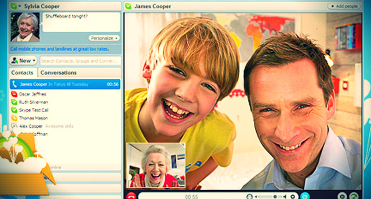
Task: Click the self-view video thumbnail in the call
Action: tap(156, 165)
